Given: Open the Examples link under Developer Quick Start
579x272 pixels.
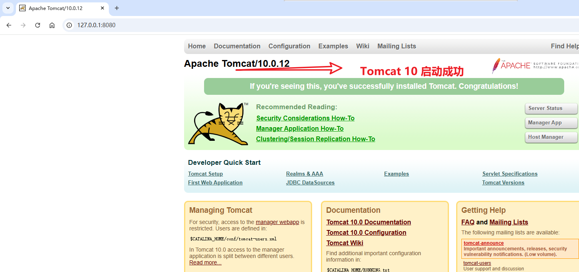Looking at the screenshot, I should (x=397, y=174).
